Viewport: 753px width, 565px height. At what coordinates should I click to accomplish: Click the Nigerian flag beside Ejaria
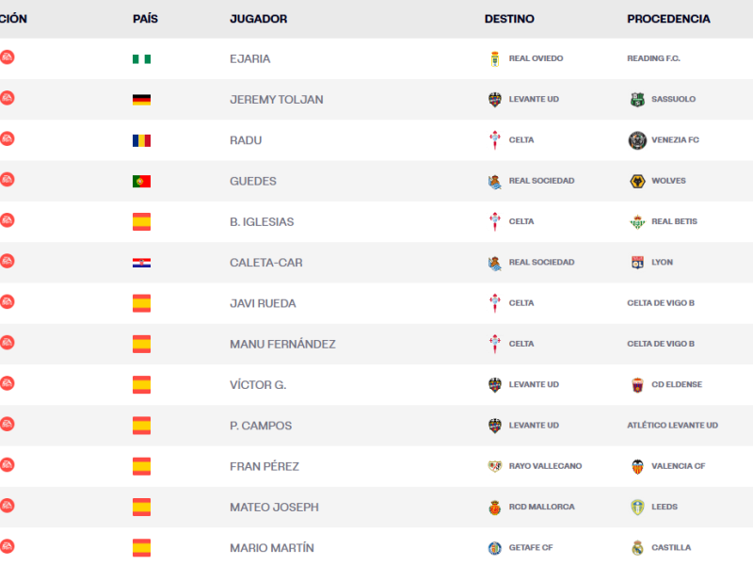coord(141,58)
